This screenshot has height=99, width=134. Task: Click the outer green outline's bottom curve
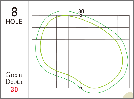tap(94, 93)
